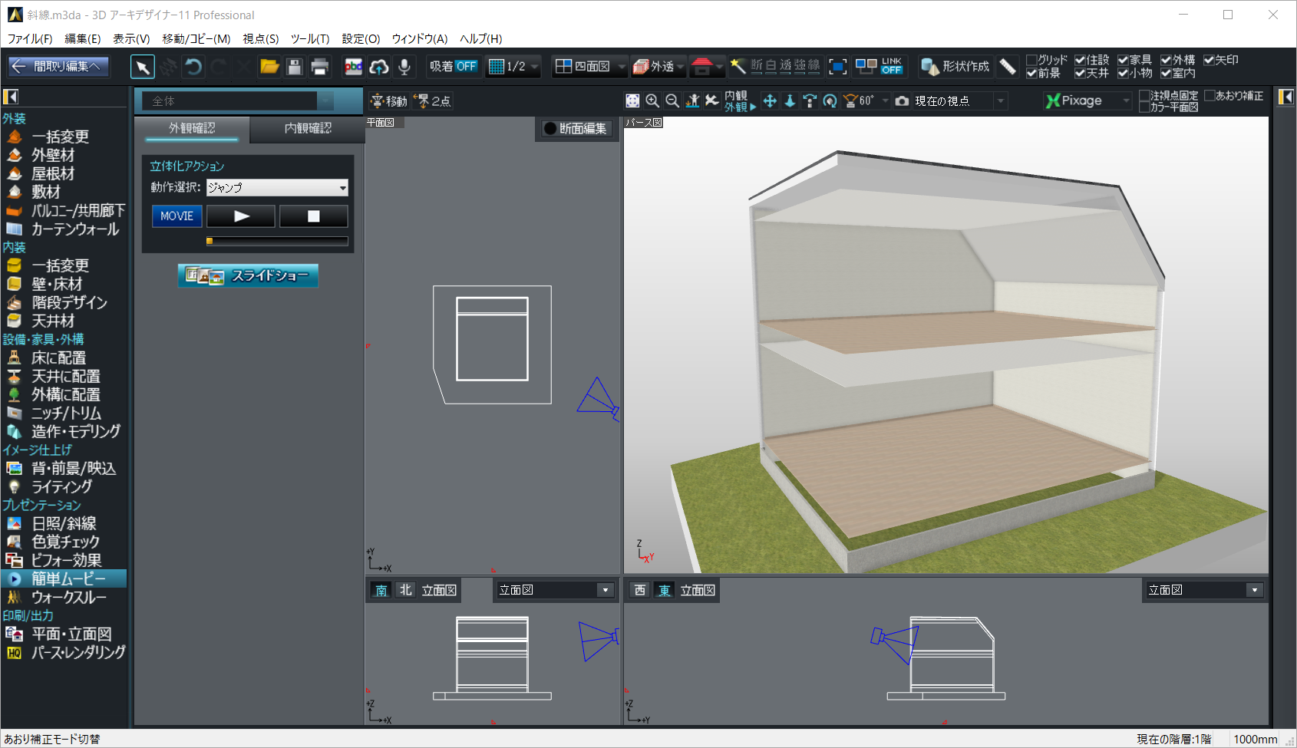Enable the グリッド checkbox

1032,60
